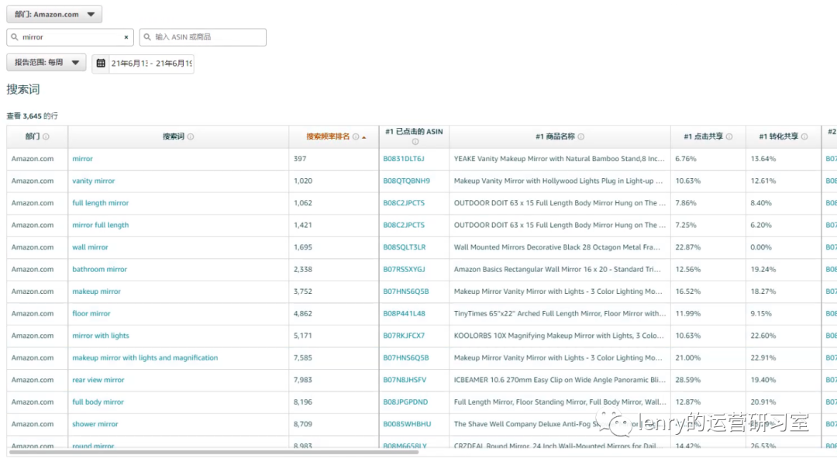This screenshot has height=462, width=837.
Task: Sort by 搜索频率排名 using the sort arrow
Action: (364, 137)
